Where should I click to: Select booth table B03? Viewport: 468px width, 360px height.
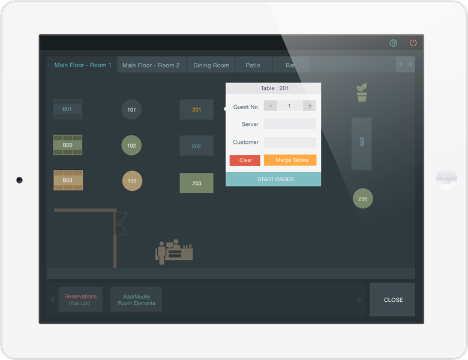pyautogui.click(x=67, y=181)
